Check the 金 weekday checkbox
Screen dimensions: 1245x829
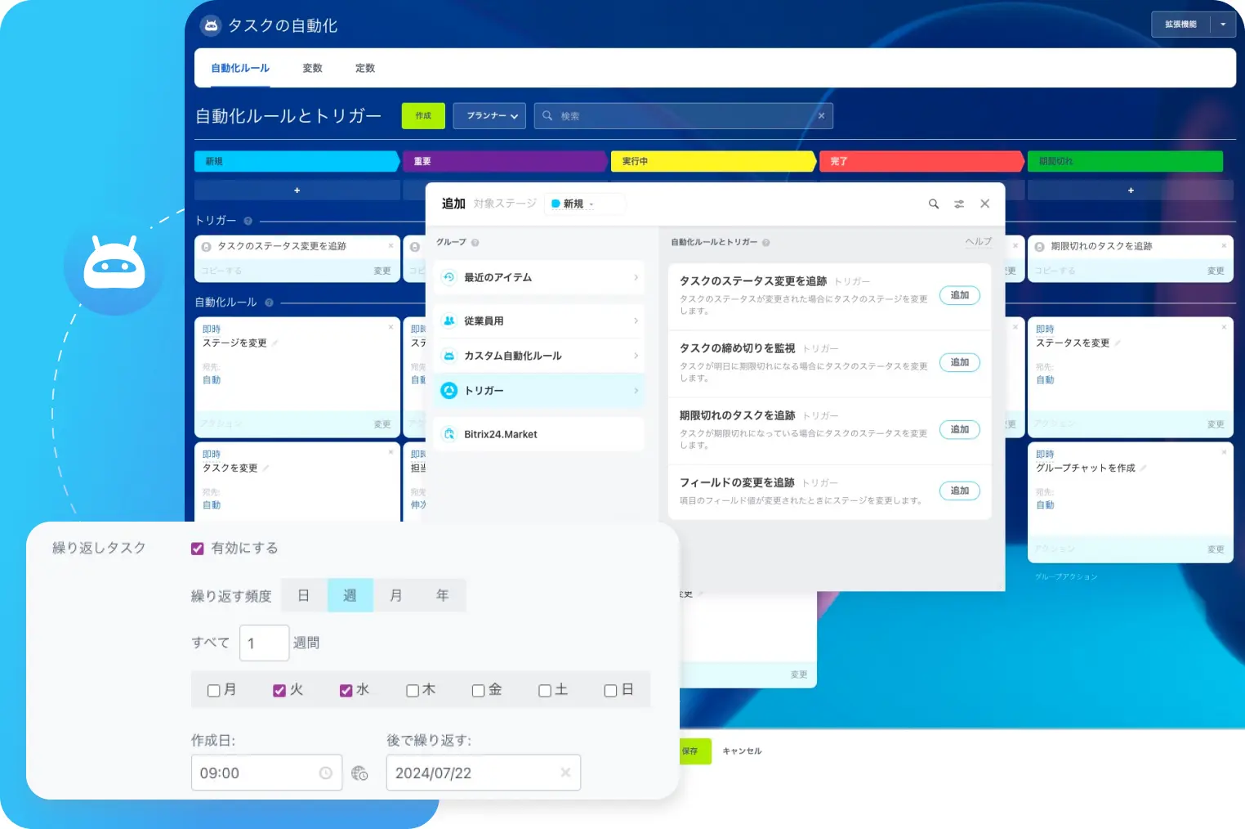(479, 691)
